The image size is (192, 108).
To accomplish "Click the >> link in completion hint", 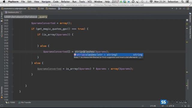I will coord(140,57).
